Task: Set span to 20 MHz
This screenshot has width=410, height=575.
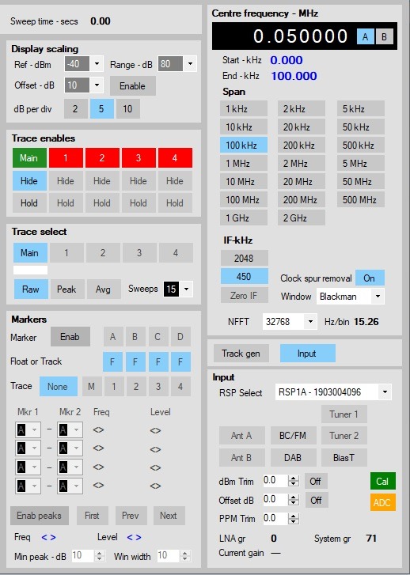Action: point(302,181)
